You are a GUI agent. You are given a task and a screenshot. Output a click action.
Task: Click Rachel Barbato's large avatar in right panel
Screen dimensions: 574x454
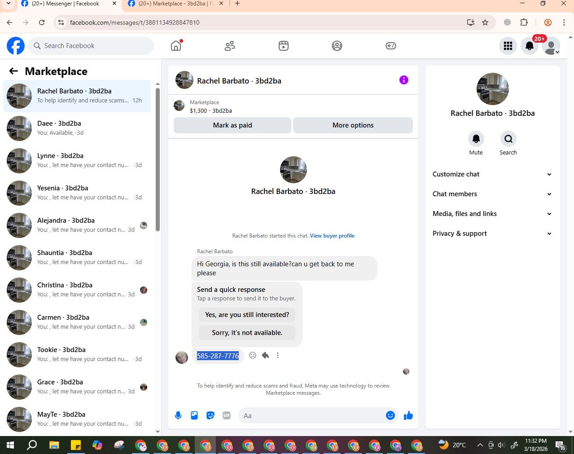493,89
